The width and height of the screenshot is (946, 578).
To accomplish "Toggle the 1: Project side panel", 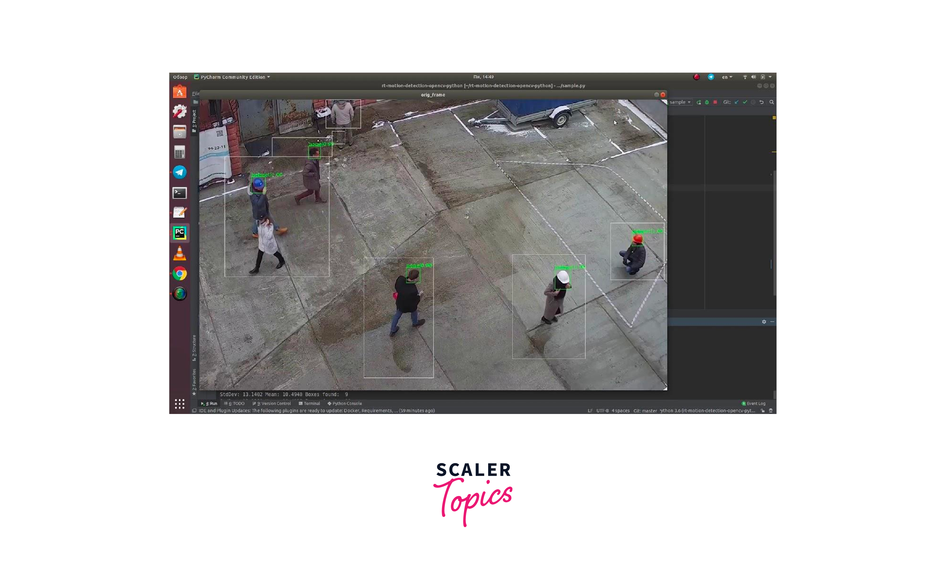I will pyautogui.click(x=194, y=119).
